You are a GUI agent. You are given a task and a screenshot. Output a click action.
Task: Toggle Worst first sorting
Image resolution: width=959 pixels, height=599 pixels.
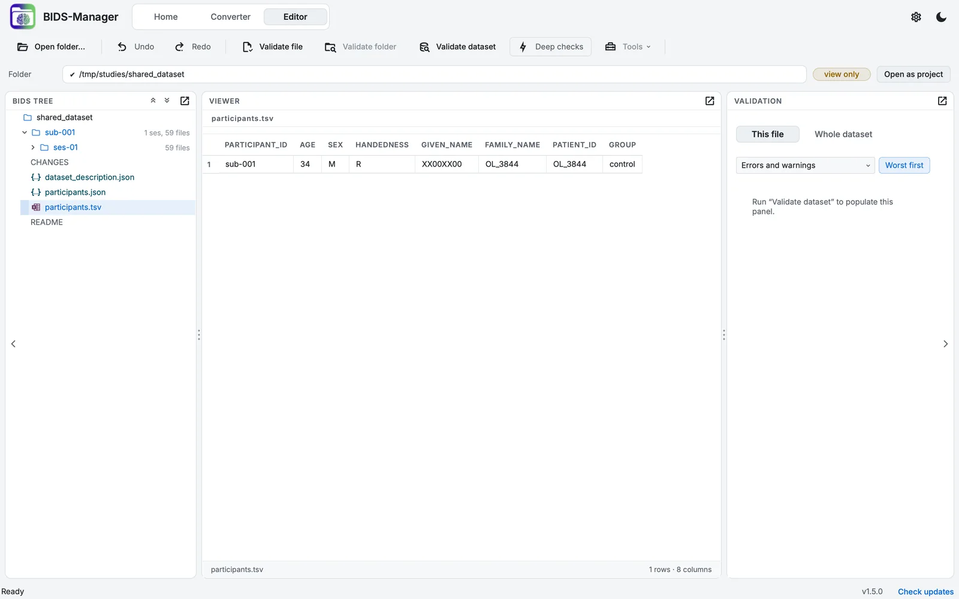pyautogui.click(x=904, y=165)
